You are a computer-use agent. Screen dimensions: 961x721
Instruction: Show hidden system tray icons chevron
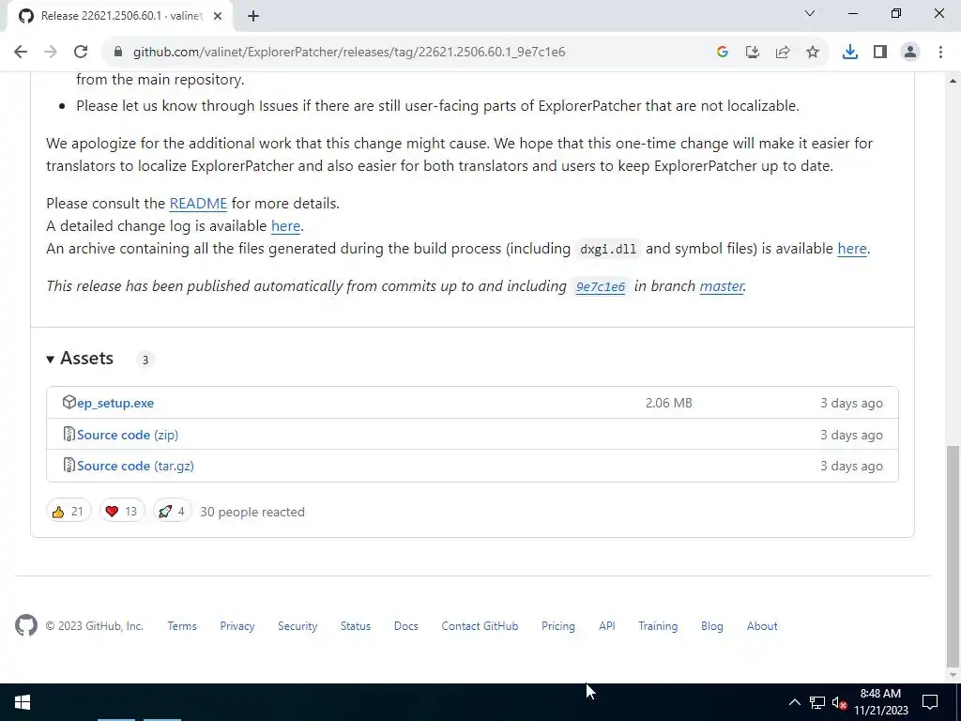click(794, 702)
